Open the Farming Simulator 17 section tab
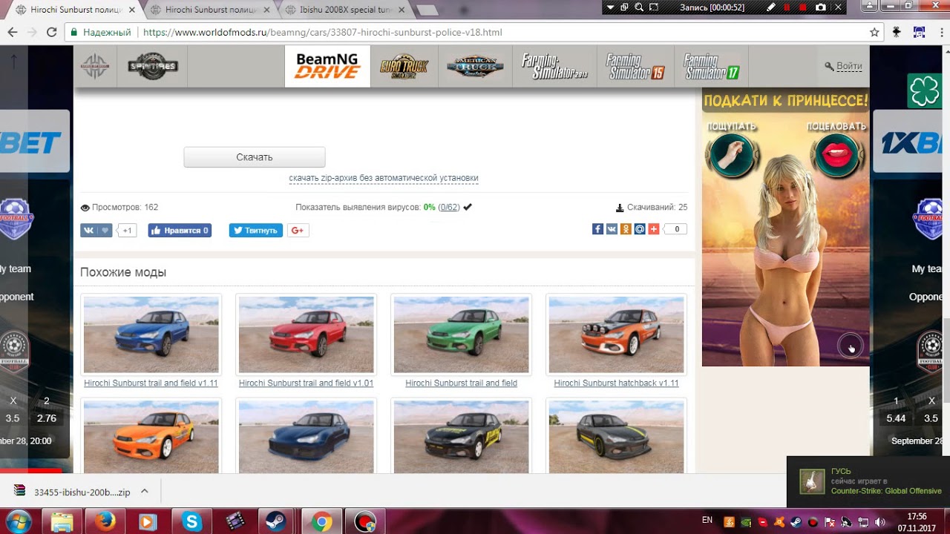Viewport: 950px width, 534px height. pyautogui.click(x=711, y=66)
